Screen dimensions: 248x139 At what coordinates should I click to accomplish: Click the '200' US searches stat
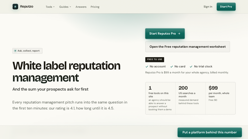point(183,88)
